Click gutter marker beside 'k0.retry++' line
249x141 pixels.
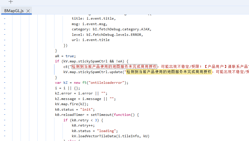[4, 125]
